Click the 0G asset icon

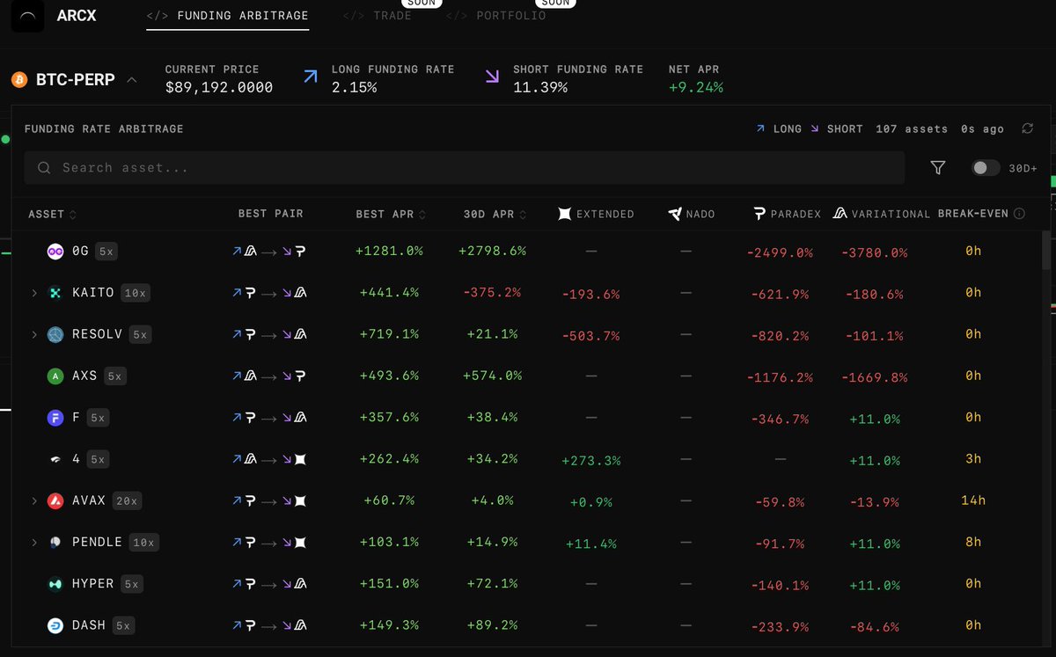click(55, 252)
